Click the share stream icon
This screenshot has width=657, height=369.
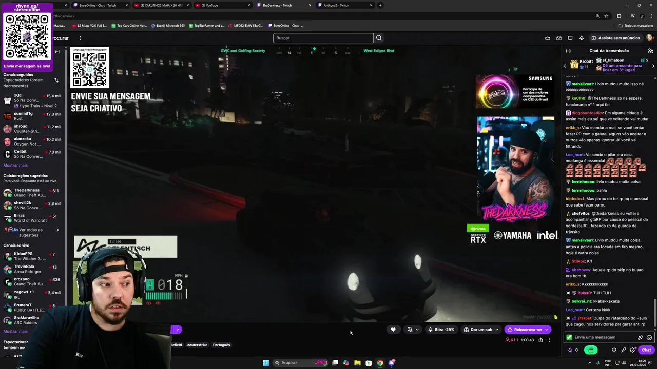540,340
